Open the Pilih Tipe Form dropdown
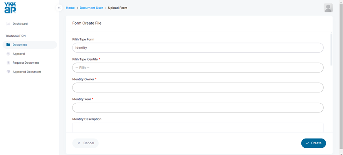 pos(198,48)
